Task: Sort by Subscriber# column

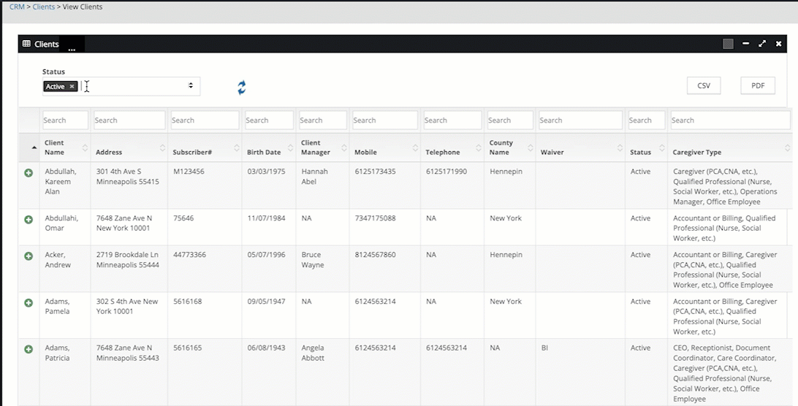Action: click(205, 148)
